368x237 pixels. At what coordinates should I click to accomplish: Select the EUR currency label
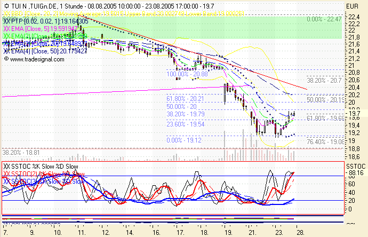click(351, 5)
